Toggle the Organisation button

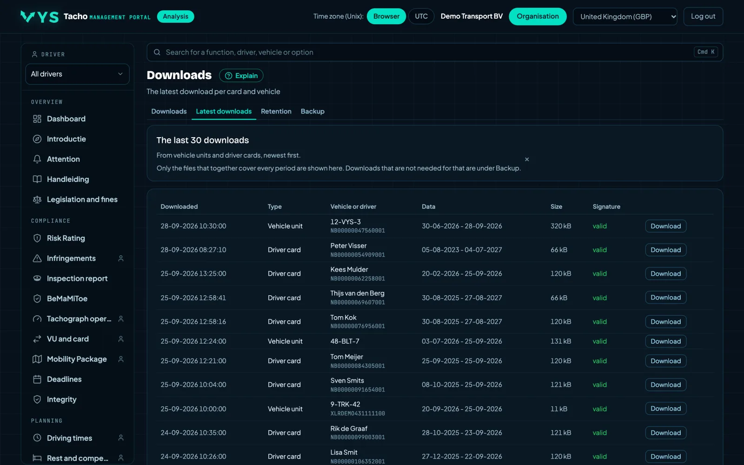(x=538, y=16)
